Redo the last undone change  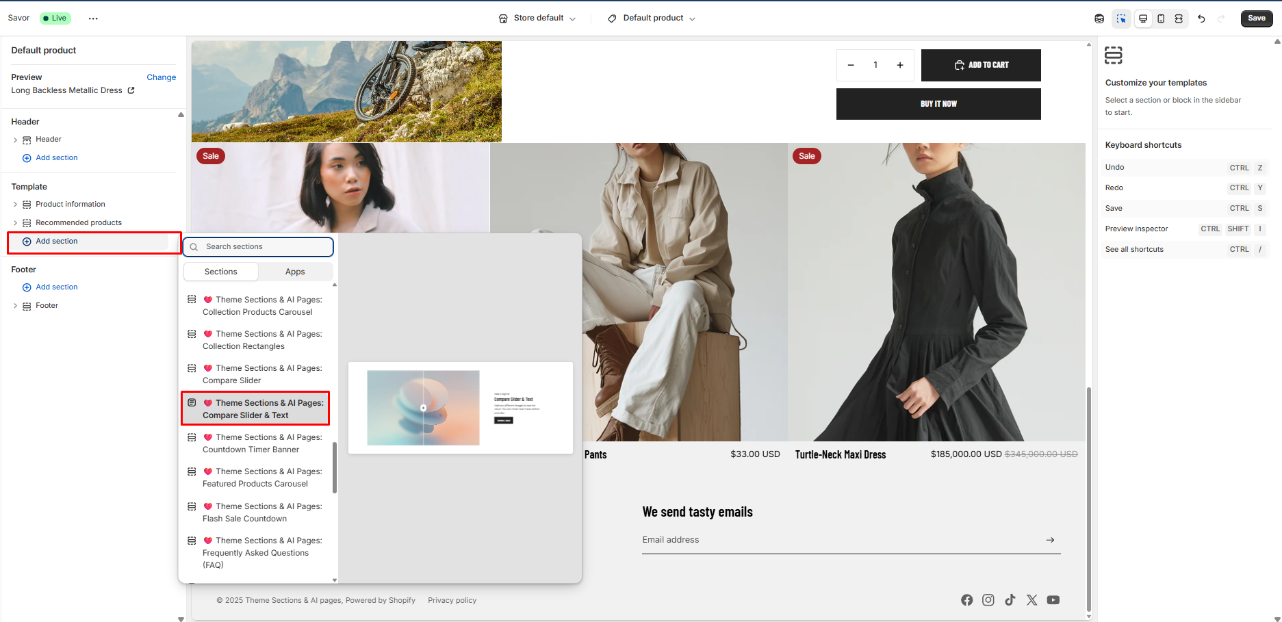(x=1221, y=18)
